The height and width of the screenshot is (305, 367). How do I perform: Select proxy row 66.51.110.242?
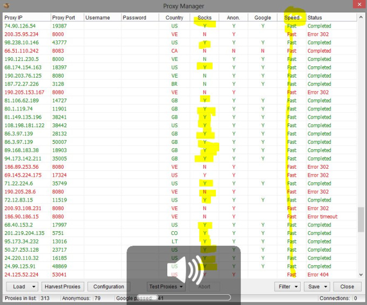180,51
